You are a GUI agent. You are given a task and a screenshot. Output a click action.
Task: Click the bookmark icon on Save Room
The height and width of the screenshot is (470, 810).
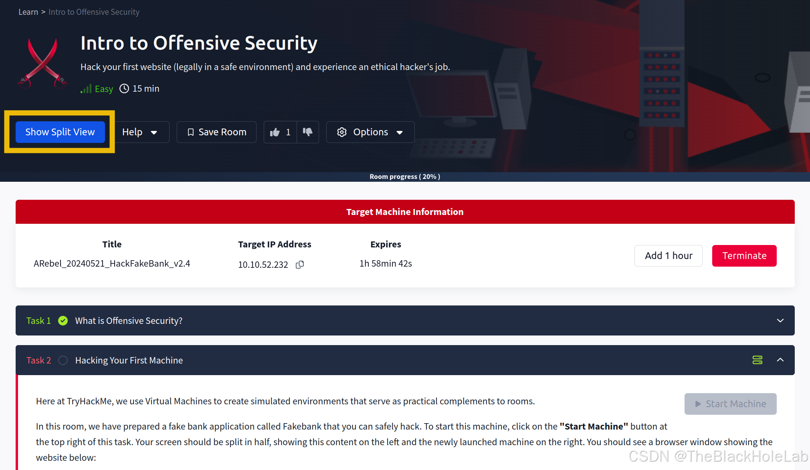(x=191, y=132)
